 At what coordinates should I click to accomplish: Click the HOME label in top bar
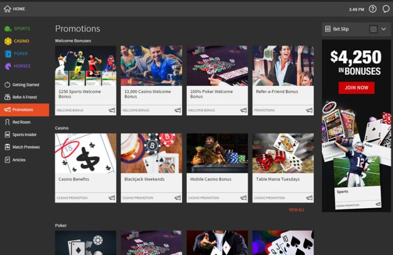(x=19, y=9)
